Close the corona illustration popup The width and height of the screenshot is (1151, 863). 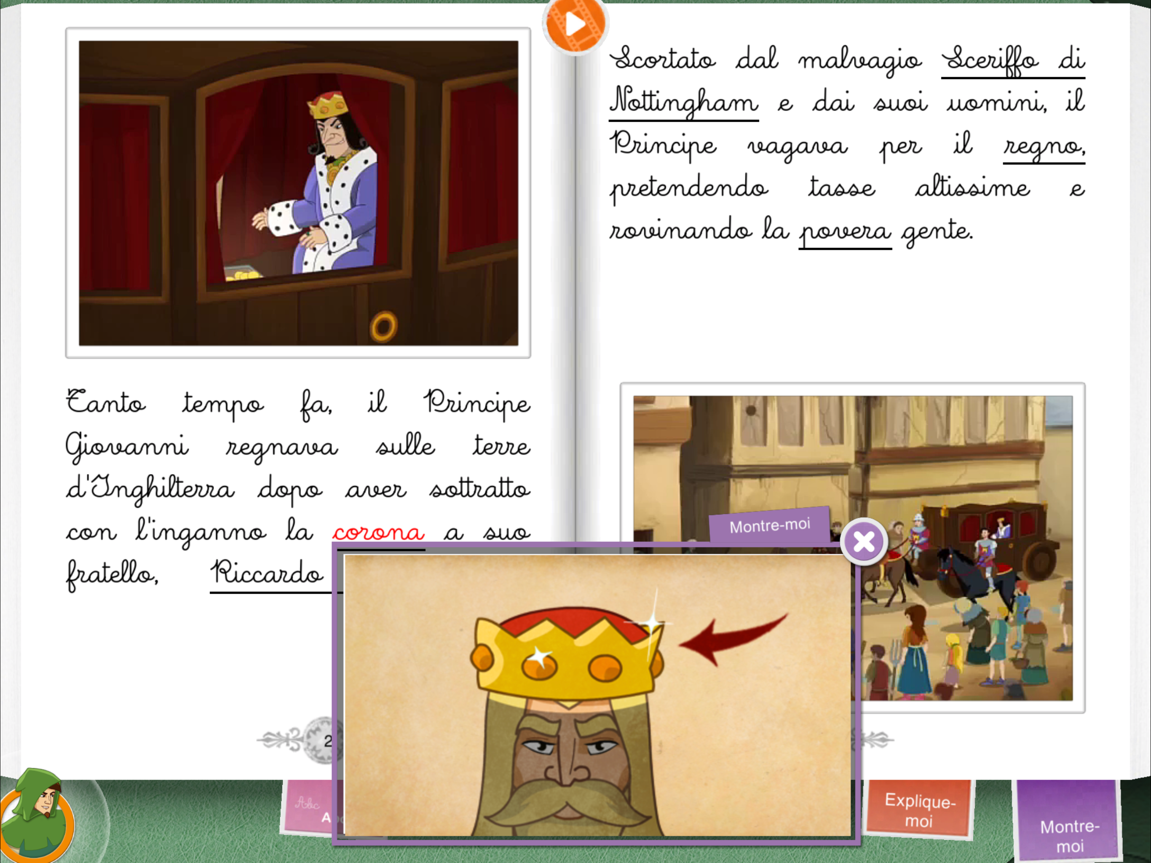tap(864, 542)
